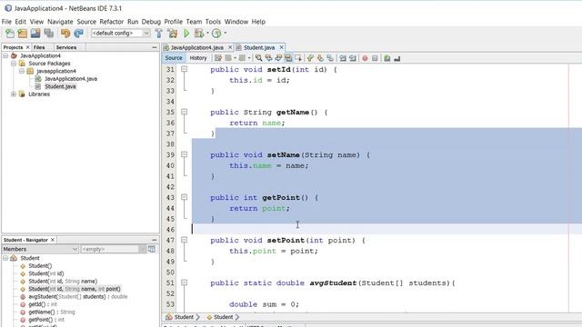Click Find Previous Occurrence icon
Viewport: 582px width, 327px height.
coord(269,58)
